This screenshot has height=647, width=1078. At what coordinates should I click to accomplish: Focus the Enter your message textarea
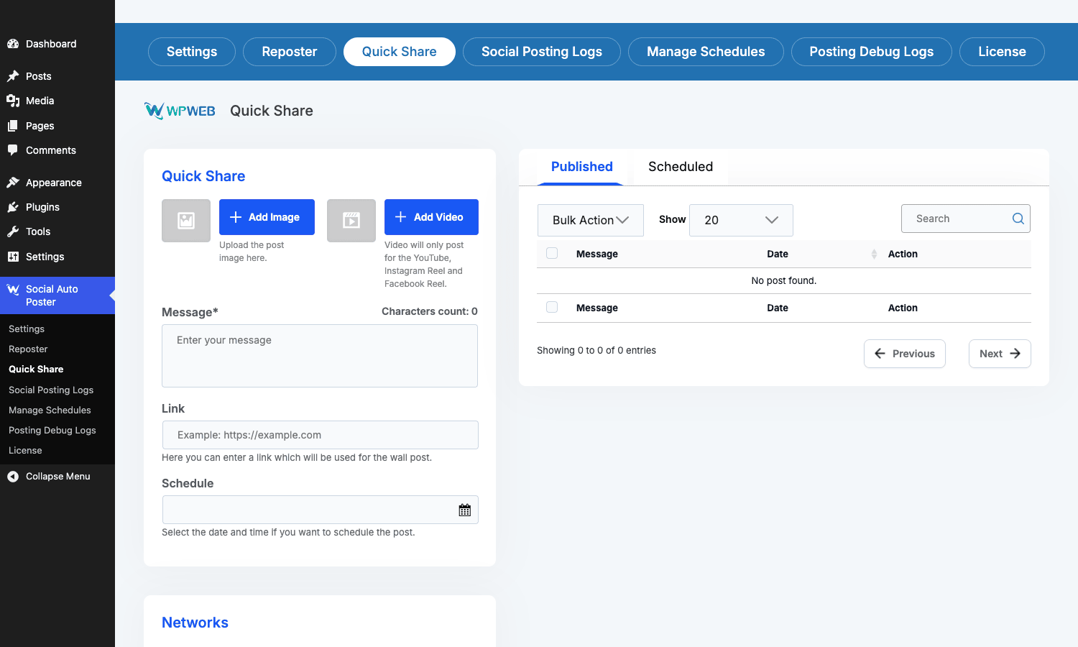click(x=320, y=356)
